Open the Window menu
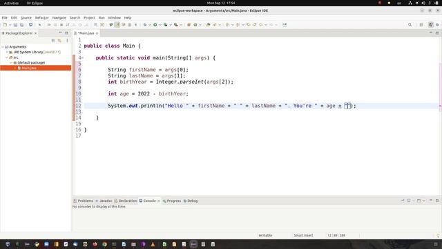 (114, 18)
